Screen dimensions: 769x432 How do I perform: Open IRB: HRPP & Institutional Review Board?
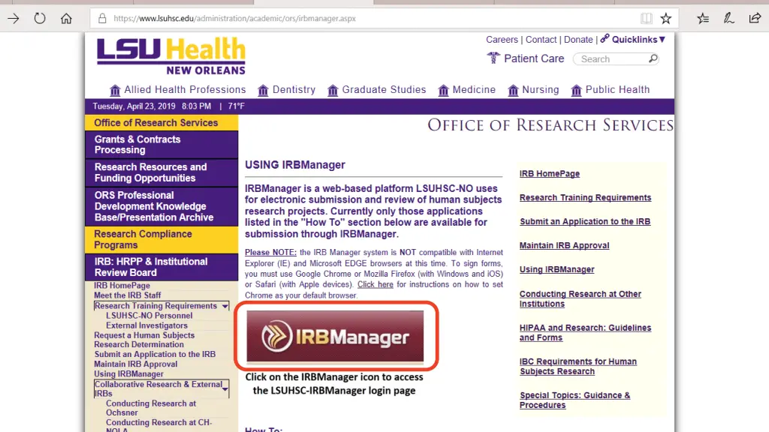click(161, 267)
